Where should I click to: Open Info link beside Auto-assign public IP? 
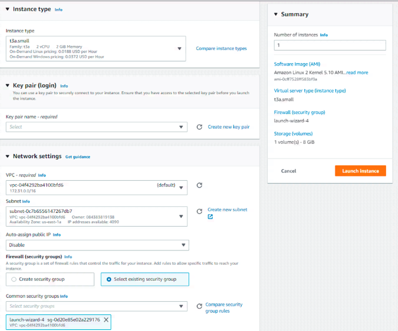pos(57,235)
